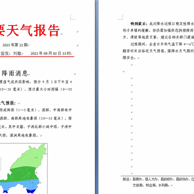Click the line ending 预计9月3日下午至4

[36, 82]
